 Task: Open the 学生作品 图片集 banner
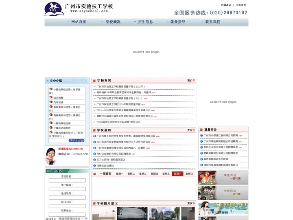point(223,178)
